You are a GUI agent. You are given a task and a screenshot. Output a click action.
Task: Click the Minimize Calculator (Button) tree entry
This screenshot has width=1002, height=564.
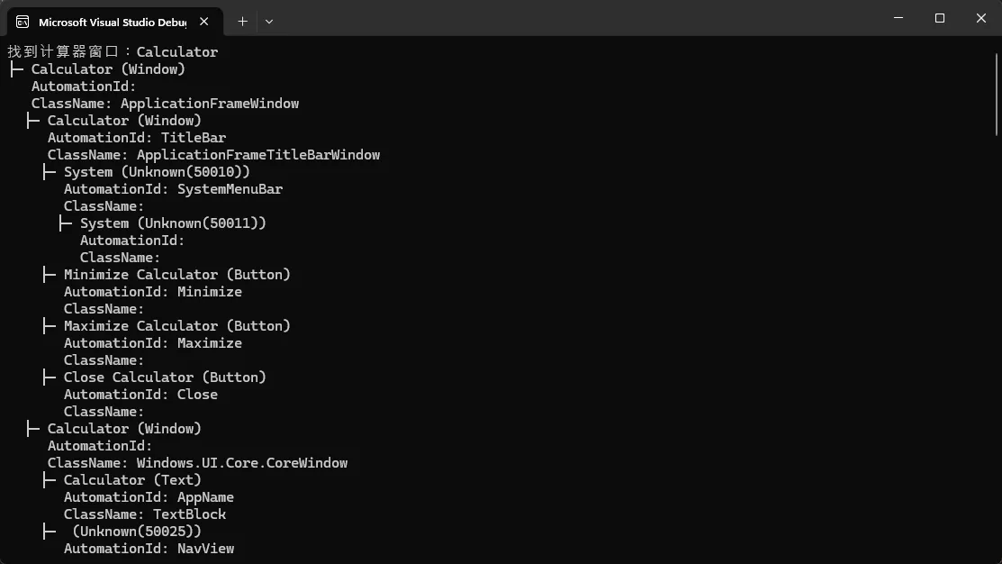click(177, 275)
